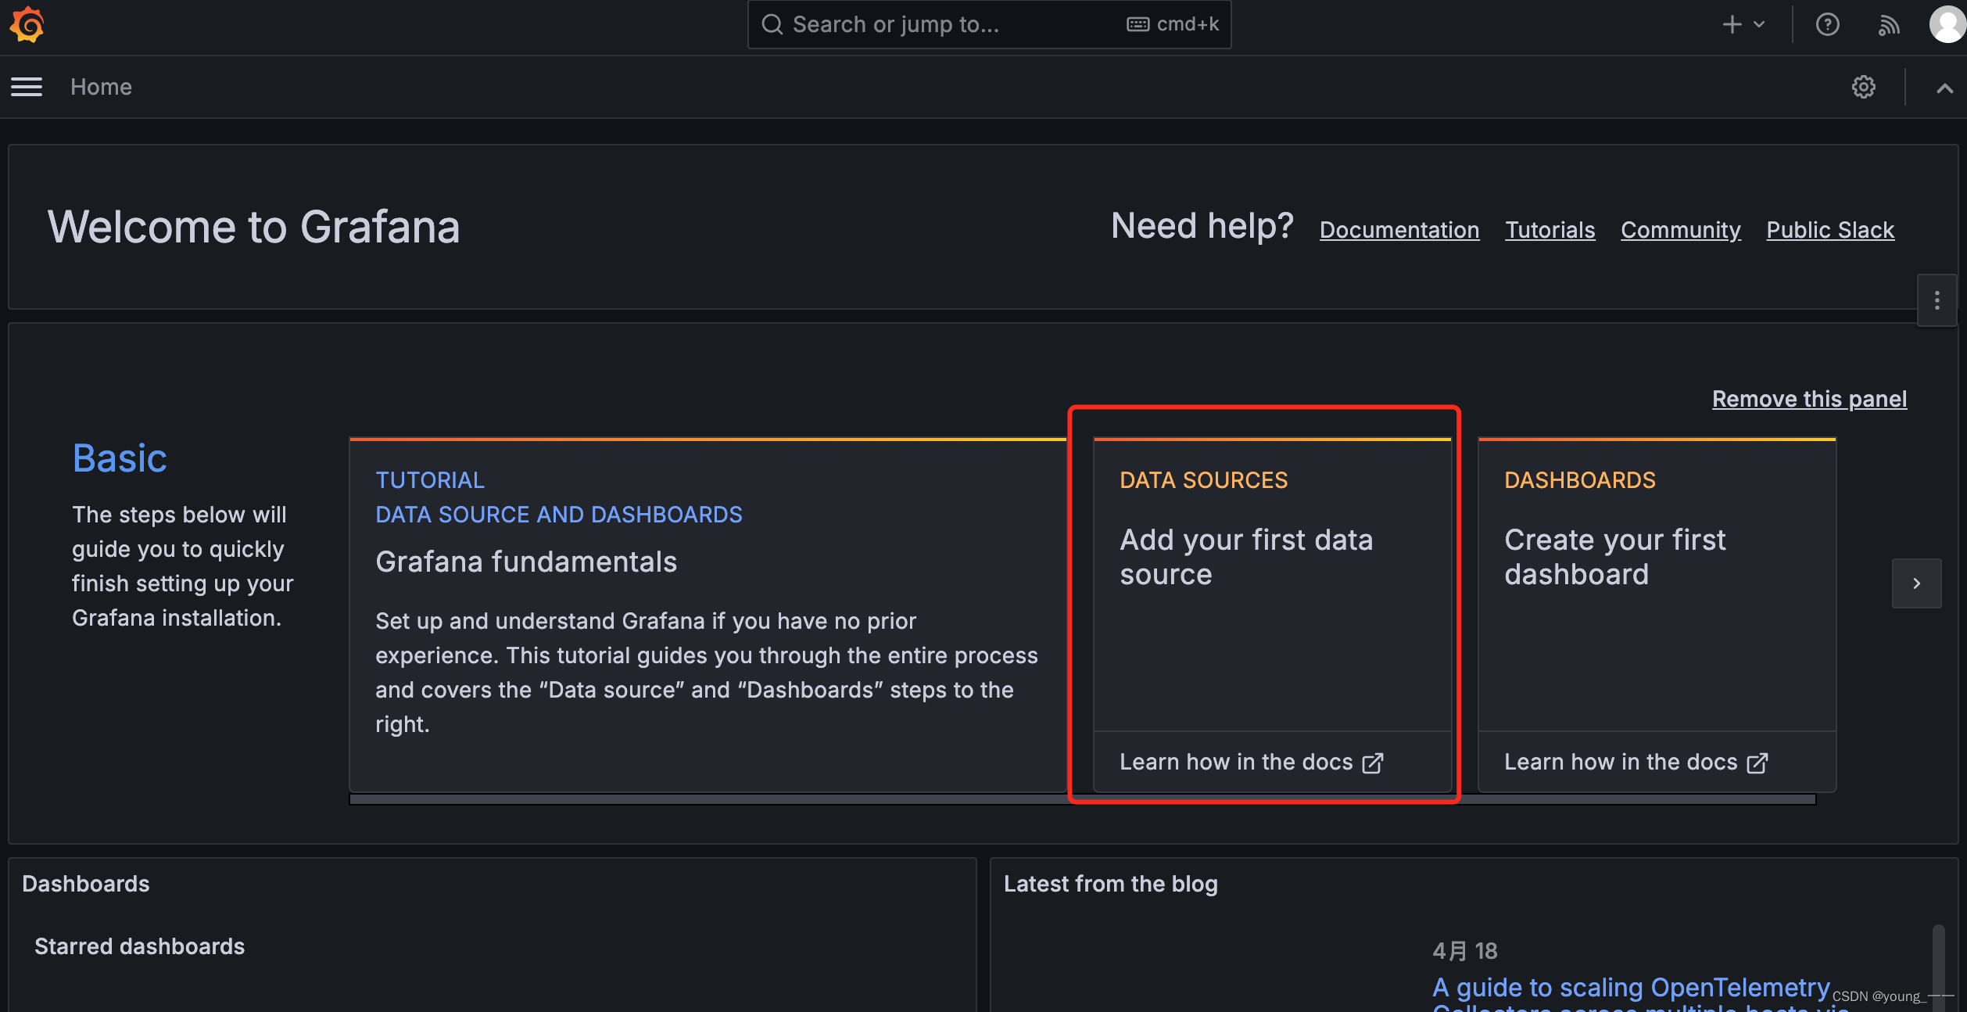Click the Grafana logo icon

(27, 24)
